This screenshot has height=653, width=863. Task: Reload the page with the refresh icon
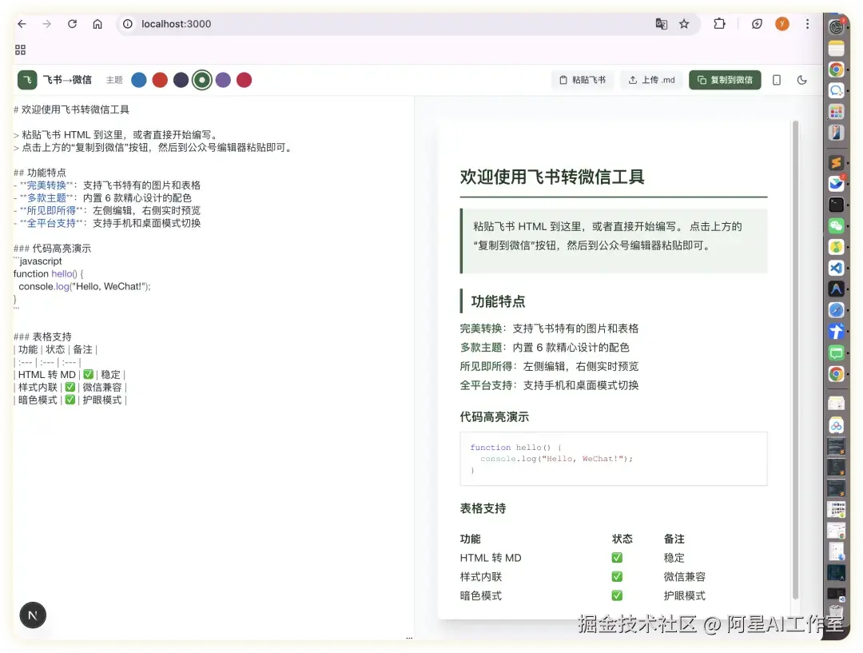(71, 24)
